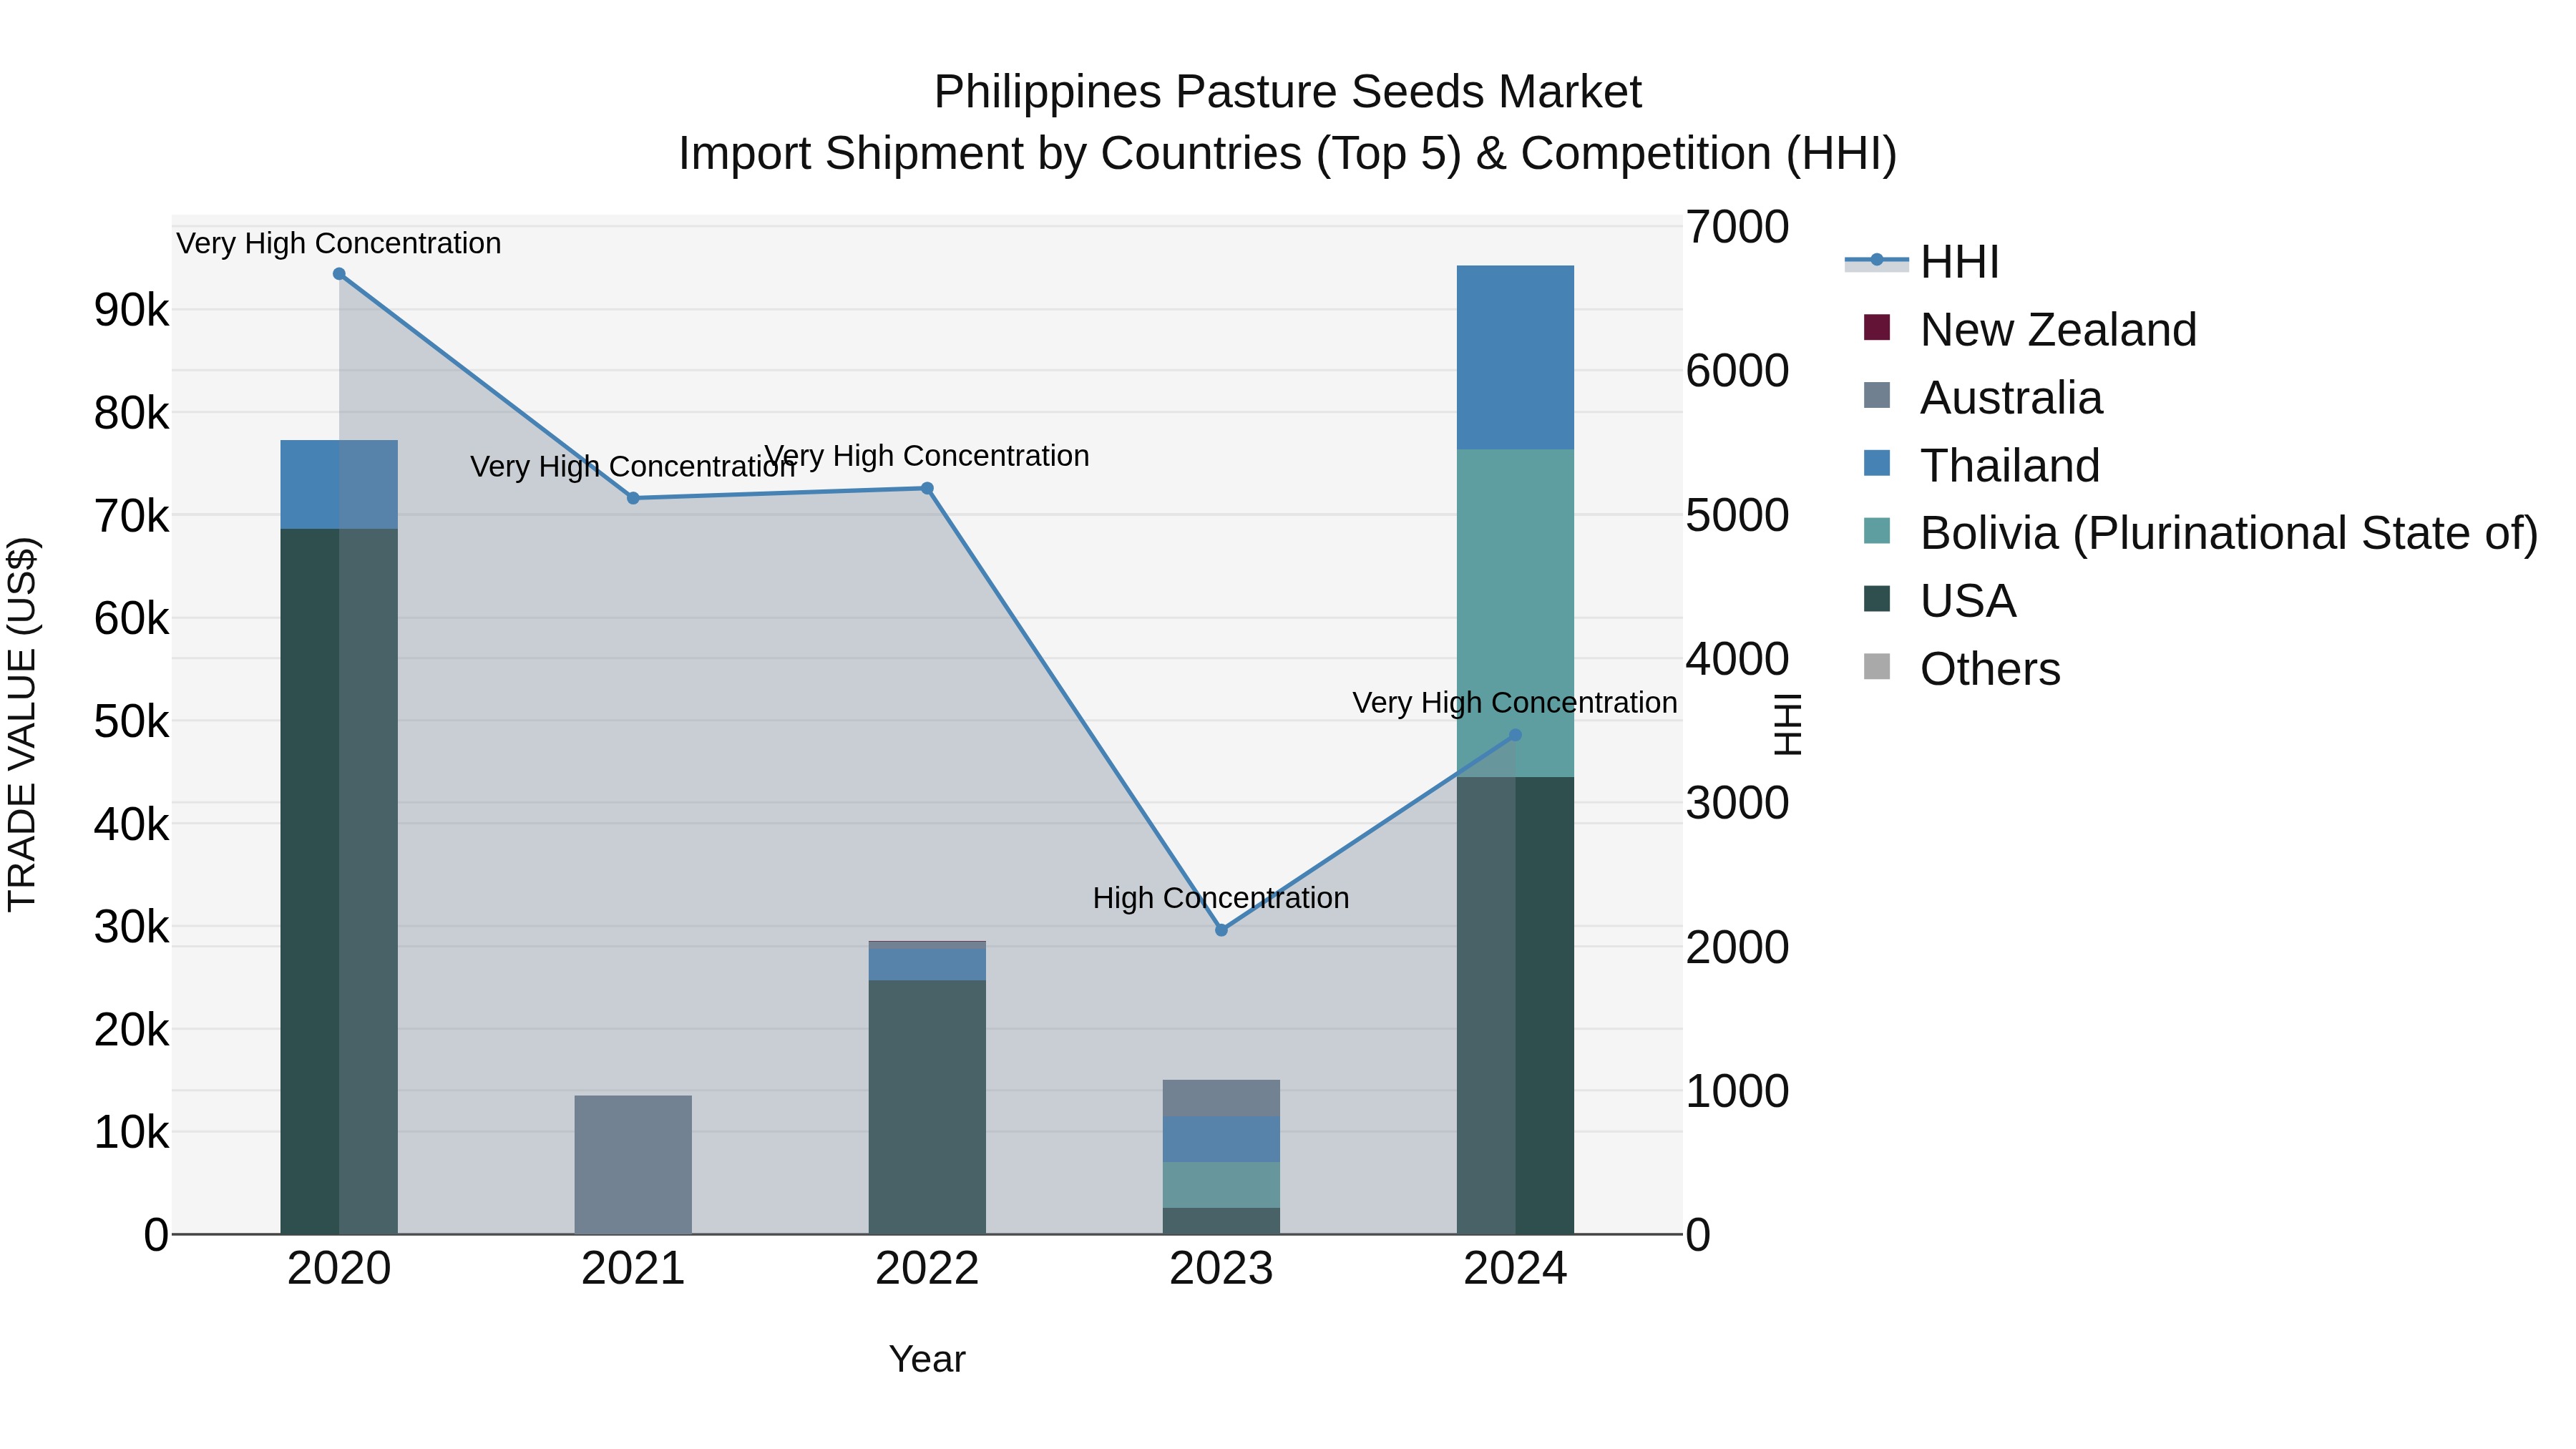Screen dimensions: 2576x1449
Task: Click the 2024 Thailand top bar segment
Action: 1515,358
